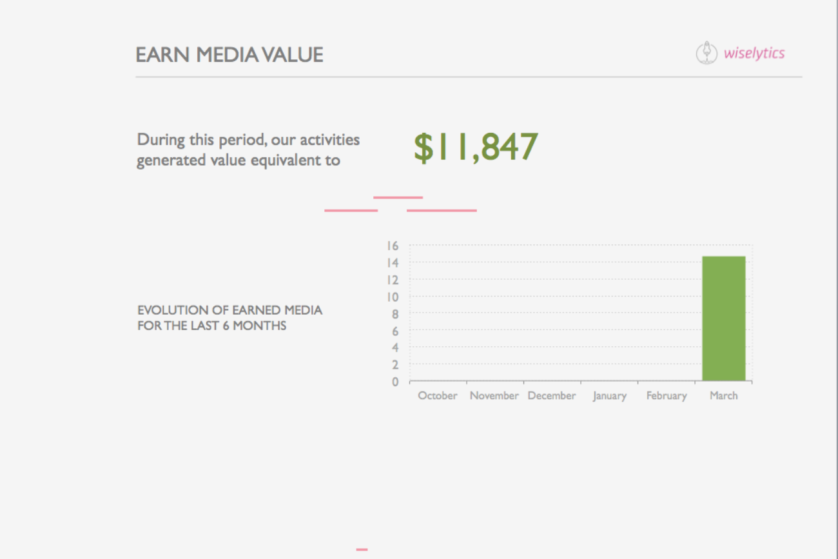Click the small pink dash at page bottom
The width and height of the screenshot is (838, 559).
pyautogui.click(x=362, y=549)
